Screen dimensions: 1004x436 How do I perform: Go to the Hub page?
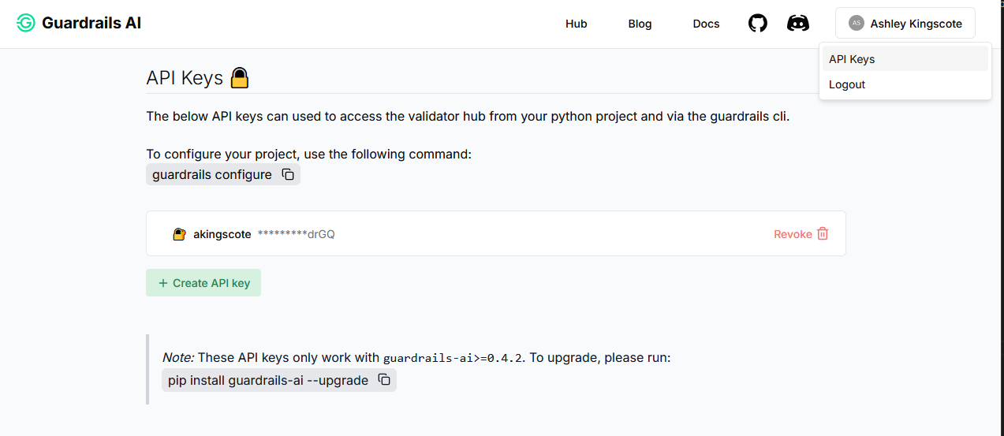point(576,24)
